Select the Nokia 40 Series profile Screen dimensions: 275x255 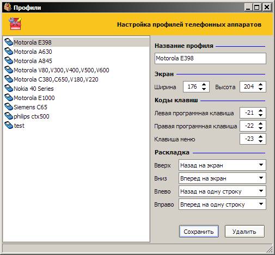pos(34,89)
